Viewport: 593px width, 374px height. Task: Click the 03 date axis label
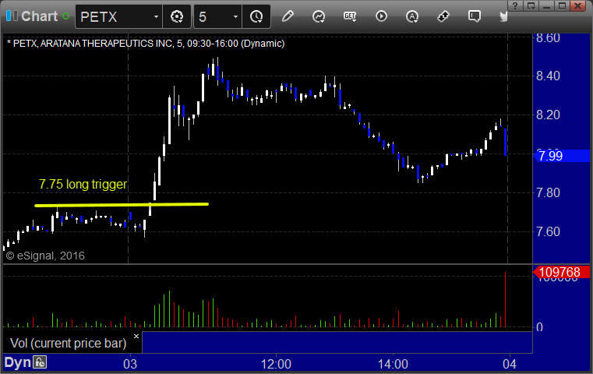click(130, 364)
